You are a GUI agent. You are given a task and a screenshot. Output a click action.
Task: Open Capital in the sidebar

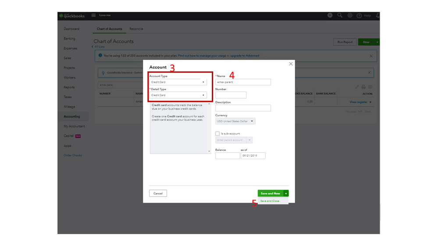69,136
